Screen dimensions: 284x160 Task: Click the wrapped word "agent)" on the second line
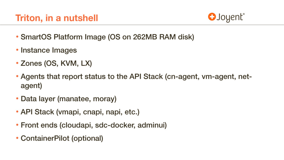[31, 86]
